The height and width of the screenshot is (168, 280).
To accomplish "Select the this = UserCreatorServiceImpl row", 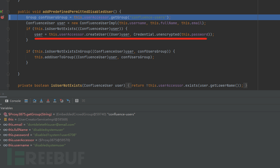I will 140,119.
